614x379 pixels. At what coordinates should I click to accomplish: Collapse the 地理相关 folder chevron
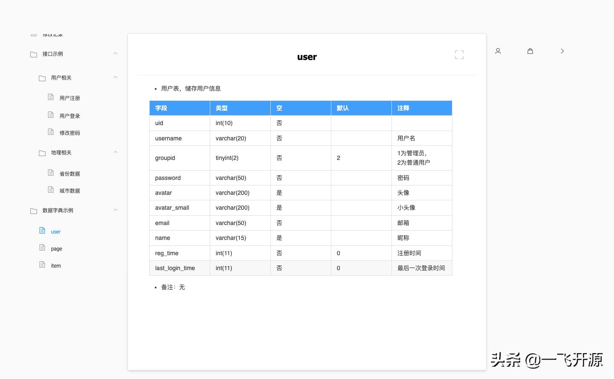coord(116,152)
